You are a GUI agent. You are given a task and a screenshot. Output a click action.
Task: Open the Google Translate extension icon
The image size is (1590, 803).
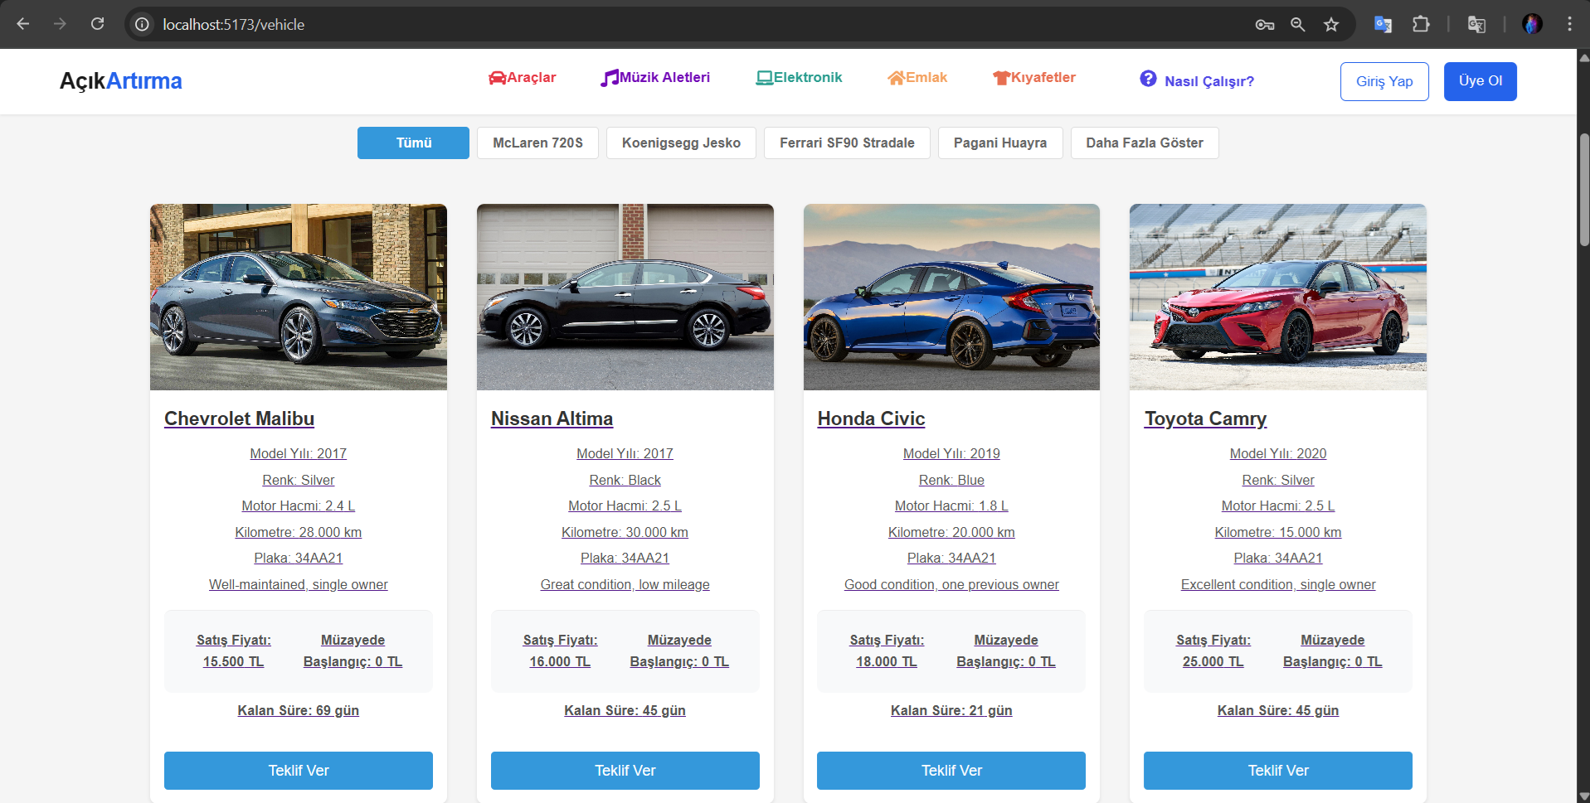coord(1383,24)
